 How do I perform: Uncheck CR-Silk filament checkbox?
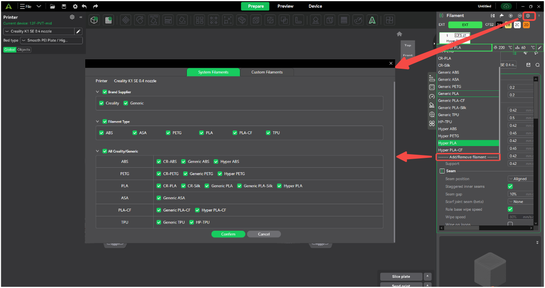(x=183, y=186)
